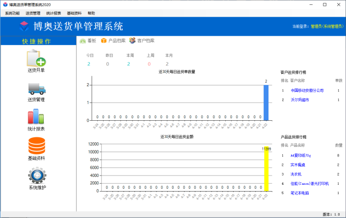
Task: Minimize the application window
Action: (311, 4)
